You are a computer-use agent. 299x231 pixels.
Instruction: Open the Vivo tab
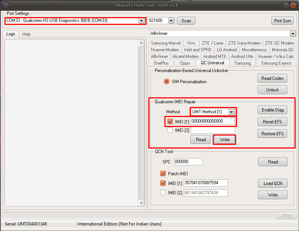pos(191,43)
